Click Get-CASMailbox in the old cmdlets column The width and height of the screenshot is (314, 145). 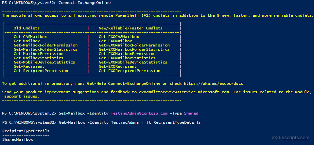coord(30,37)
